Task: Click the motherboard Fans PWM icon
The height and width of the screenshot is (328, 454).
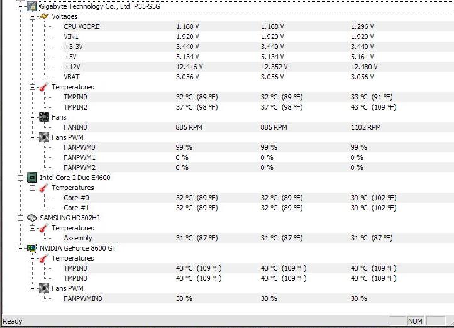Action: 44,137
